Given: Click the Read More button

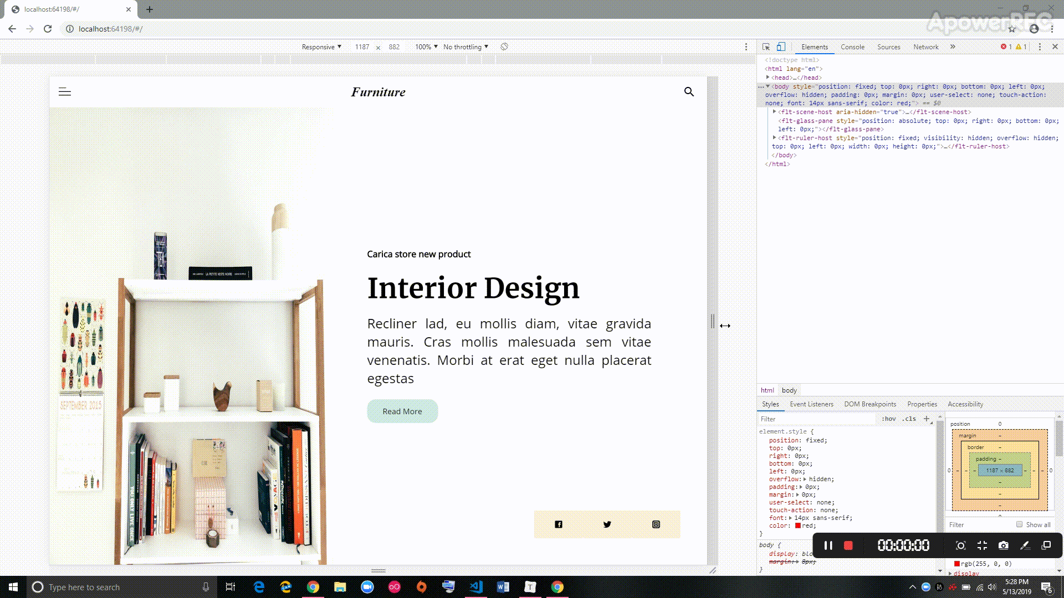Looking at the screenshot, I should pos(402,411).
